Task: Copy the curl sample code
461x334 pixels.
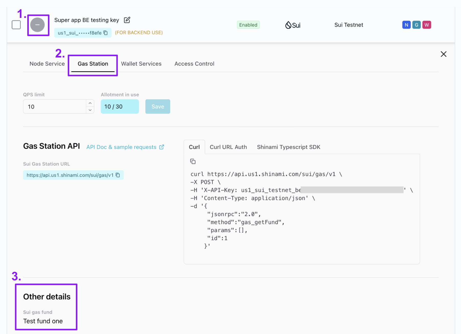Action: pos(193,161)
